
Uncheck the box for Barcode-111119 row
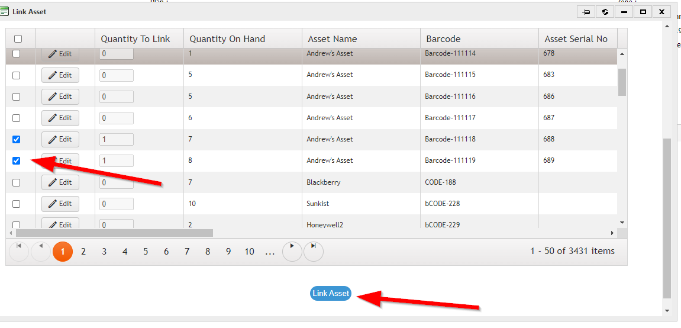16,160
